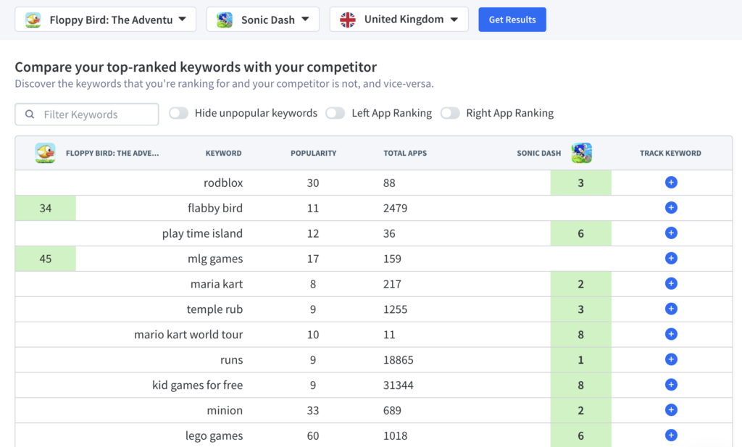
Task: Click the United Kingdom flag icon
Action: (347, 20)
